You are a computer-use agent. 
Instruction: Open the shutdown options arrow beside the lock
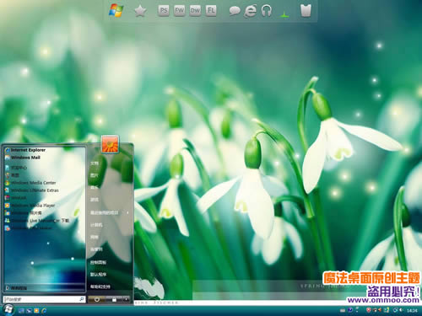[x=126, y=300]
